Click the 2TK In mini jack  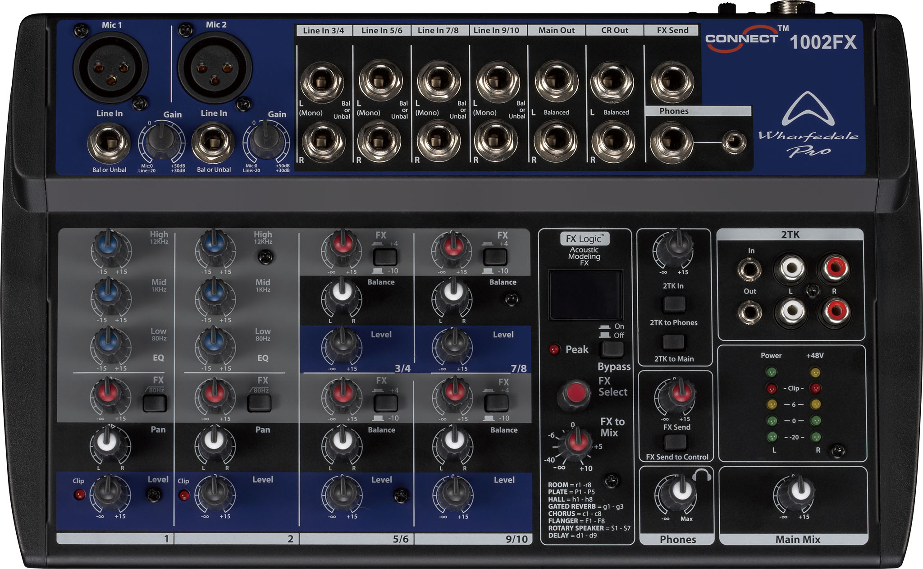click(749, 270)
